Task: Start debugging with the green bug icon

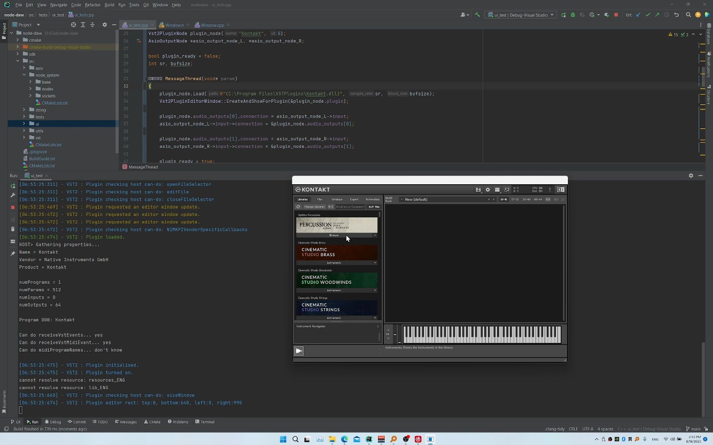Action: click(573, 15)
